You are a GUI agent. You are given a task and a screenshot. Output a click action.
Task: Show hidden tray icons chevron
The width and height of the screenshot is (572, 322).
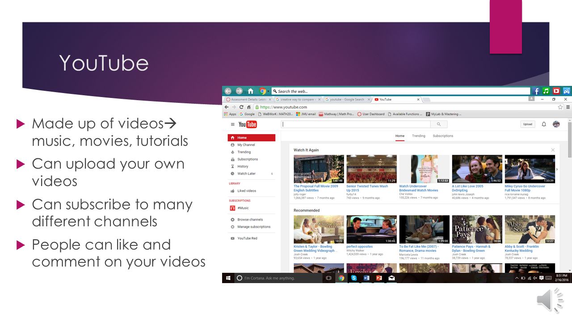tap(517, 278)
